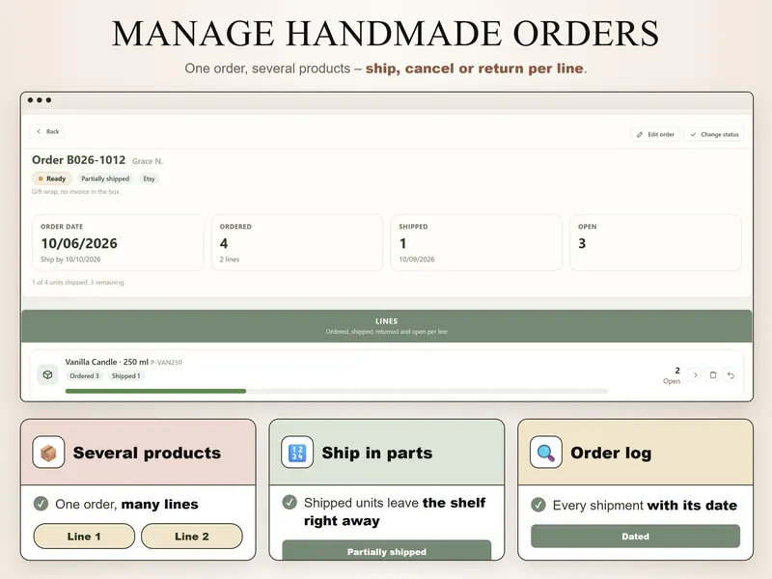772x579 pixels.
Task: Open the Open card showing 3
Action: pos(655,242)
